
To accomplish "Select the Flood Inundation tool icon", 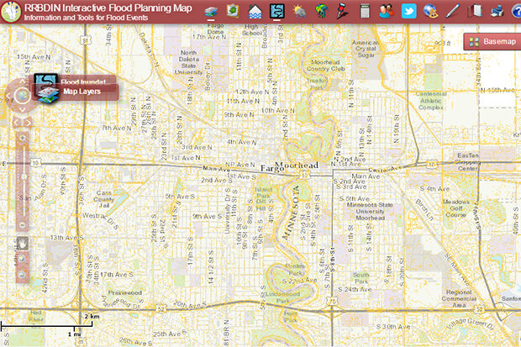I will (x=277, y=11).
